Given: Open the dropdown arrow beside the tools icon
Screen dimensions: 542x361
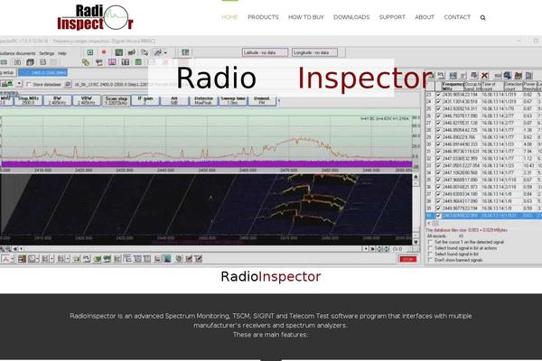Looking at the screenshot, I should pos(165,52).
